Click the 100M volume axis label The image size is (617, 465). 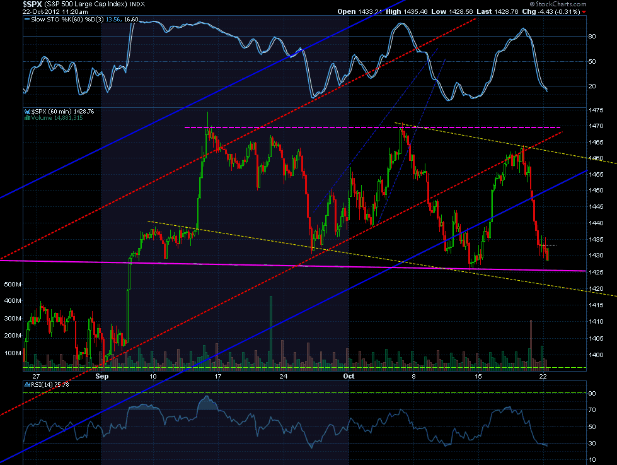13,353
